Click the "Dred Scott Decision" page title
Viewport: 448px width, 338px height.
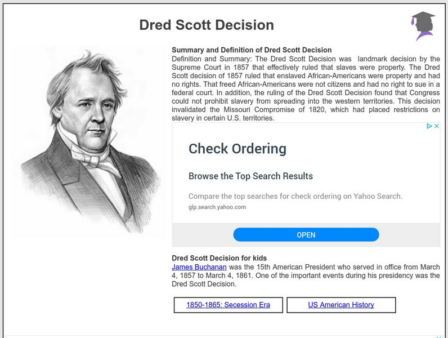(207, 25)
